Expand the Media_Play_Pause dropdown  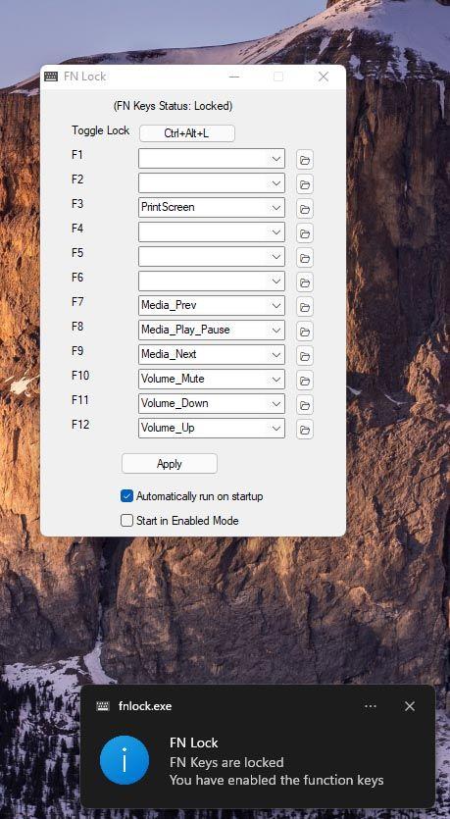212,330
